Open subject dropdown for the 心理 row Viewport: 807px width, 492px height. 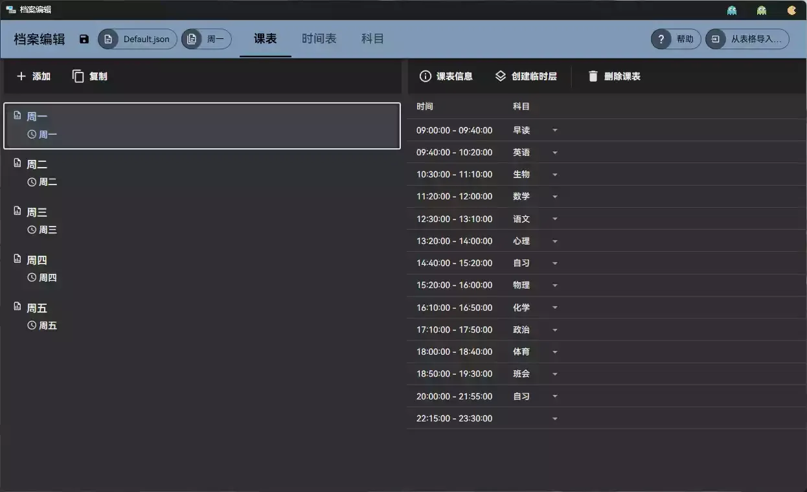555,241
